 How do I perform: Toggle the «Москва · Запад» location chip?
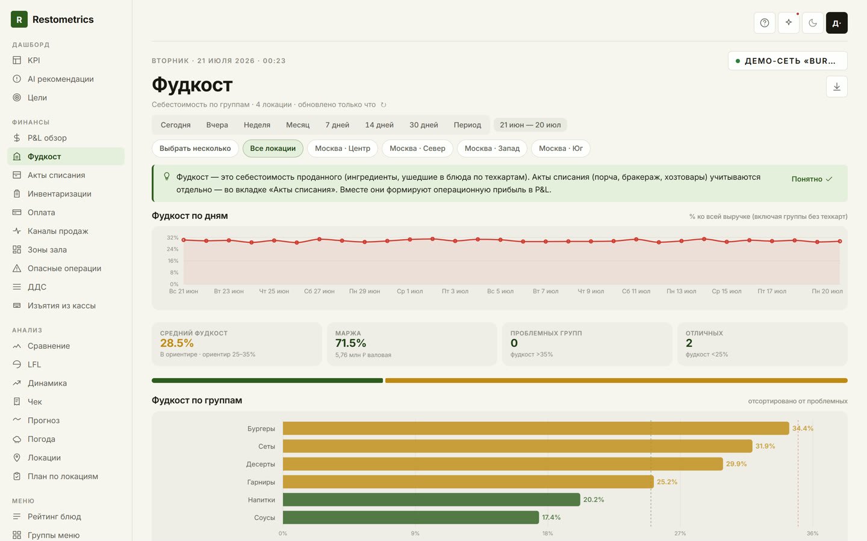[x=492, y=148]
